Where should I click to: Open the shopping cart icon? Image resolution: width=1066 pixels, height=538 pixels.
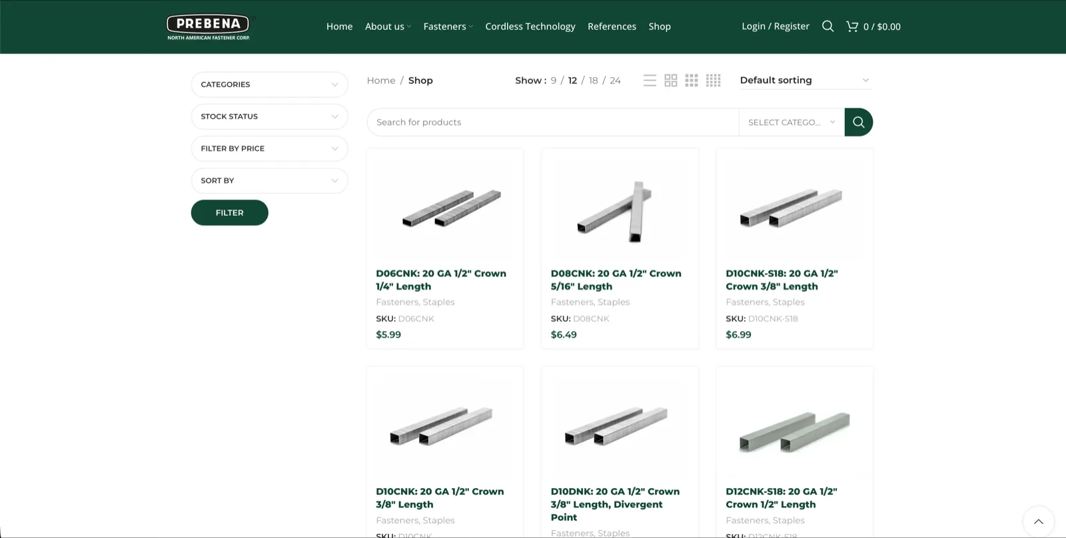tap(852, 26)
